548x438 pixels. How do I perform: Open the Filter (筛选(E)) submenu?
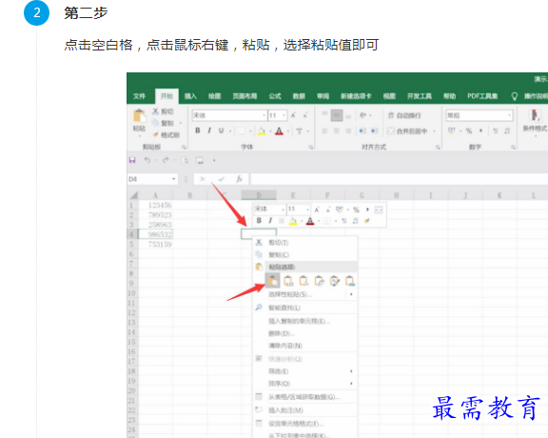[304, 371]
